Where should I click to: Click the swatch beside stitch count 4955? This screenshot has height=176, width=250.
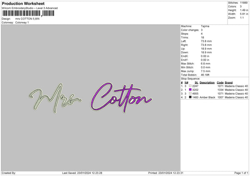coord(190,93)
